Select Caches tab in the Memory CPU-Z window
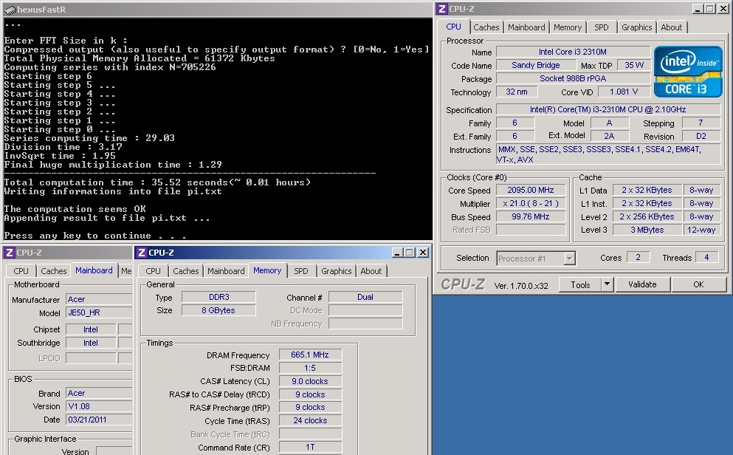The width and height of the screenshot is (733, 455). (185, 271)
